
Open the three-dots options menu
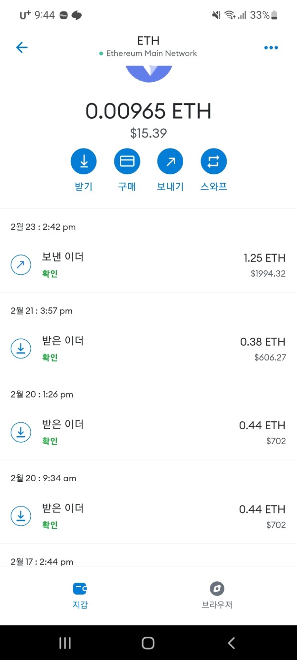[271, 48]
